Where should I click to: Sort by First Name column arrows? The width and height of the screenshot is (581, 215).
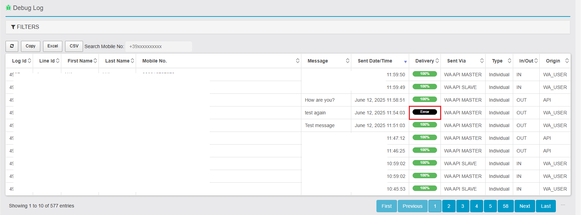[95, 61]
